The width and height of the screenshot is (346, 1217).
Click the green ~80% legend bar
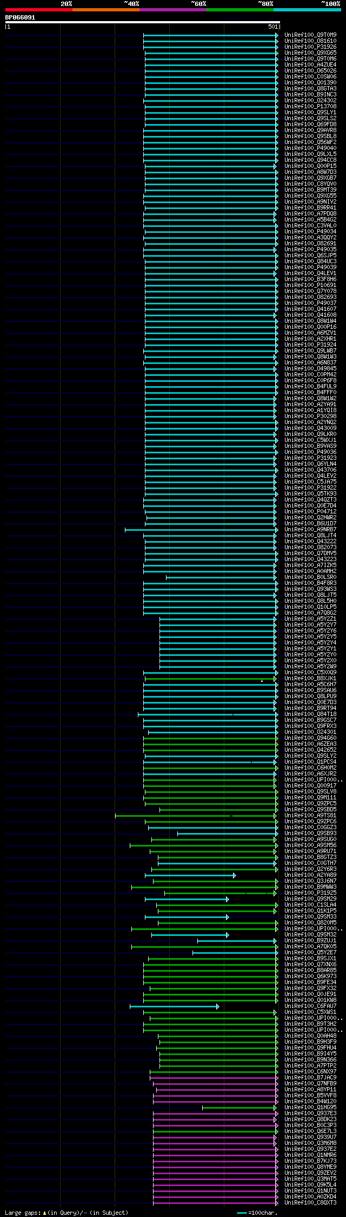(240, 10)
